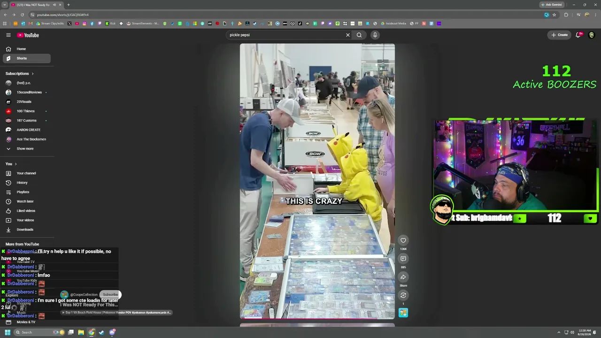This screenshot has height=338, width=601.
Task: Expand the You section
Action: coord(11,164)
